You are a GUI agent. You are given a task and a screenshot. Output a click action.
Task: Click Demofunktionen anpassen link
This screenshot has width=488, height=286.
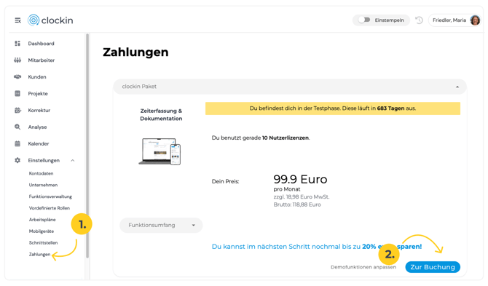pos(363,267)
